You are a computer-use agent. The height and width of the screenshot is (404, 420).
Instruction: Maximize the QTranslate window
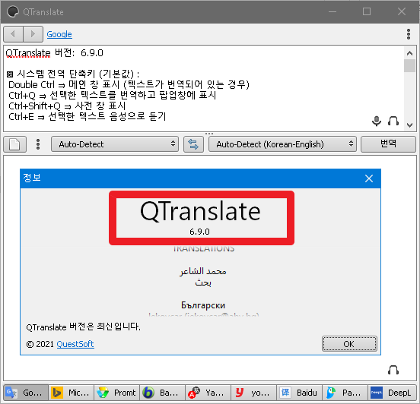pyautogui.click(x=367, y=11)
